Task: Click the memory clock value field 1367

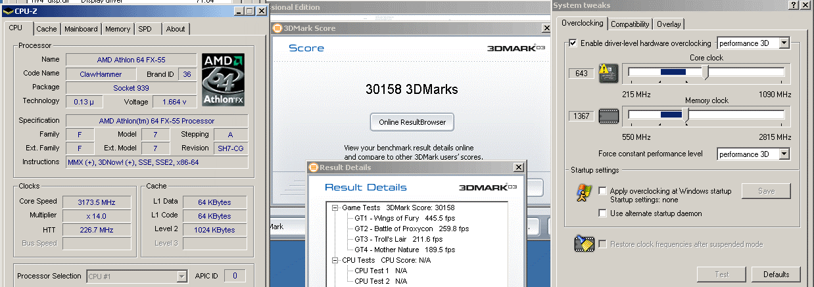Action: [x=581, y=116]
